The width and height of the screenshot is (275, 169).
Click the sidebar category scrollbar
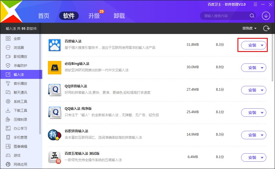(x=40, y=84)
